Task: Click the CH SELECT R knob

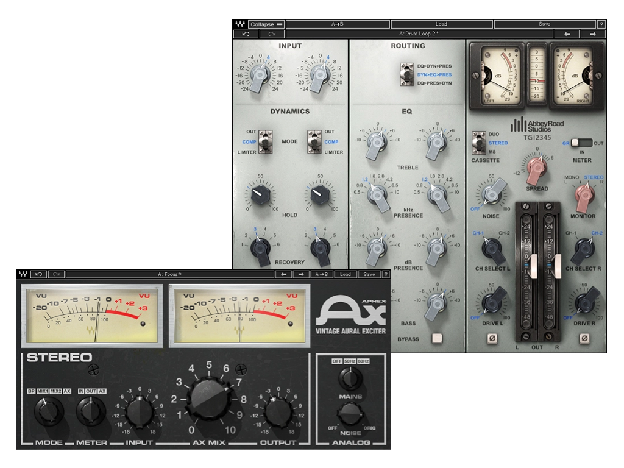Action: 583,250
